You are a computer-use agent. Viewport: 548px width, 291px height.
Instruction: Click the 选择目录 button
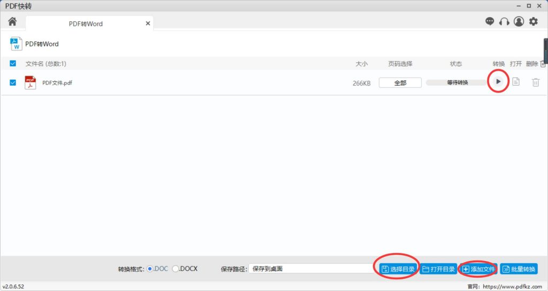398,269
